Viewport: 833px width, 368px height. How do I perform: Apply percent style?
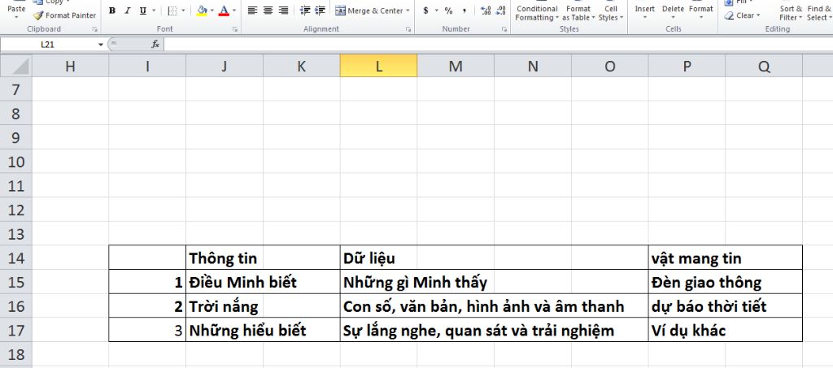tap(449, 11)
